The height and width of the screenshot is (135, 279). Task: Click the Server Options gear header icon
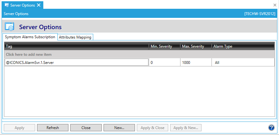click(x=9, y=27)
